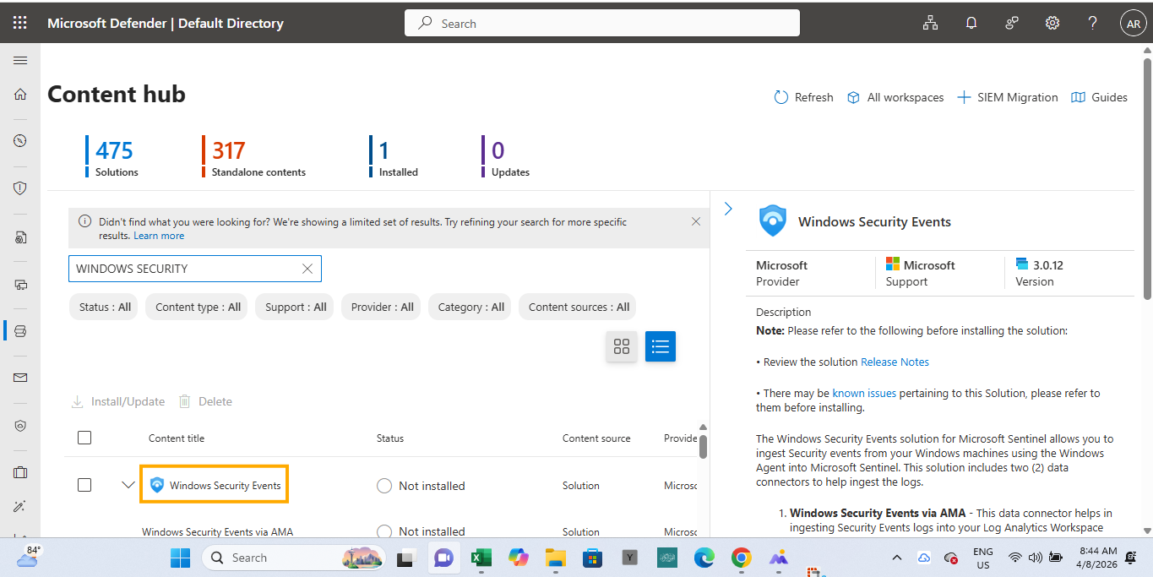This screenshot has width=1153, height=577.
Task: Filter by 475 Solutions
Action: tap(113, 156)
